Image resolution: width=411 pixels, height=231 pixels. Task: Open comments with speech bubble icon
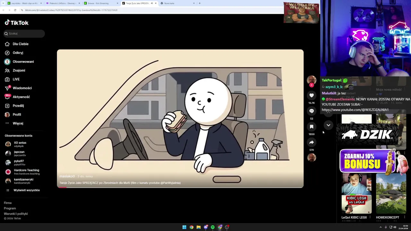(311, 111)
